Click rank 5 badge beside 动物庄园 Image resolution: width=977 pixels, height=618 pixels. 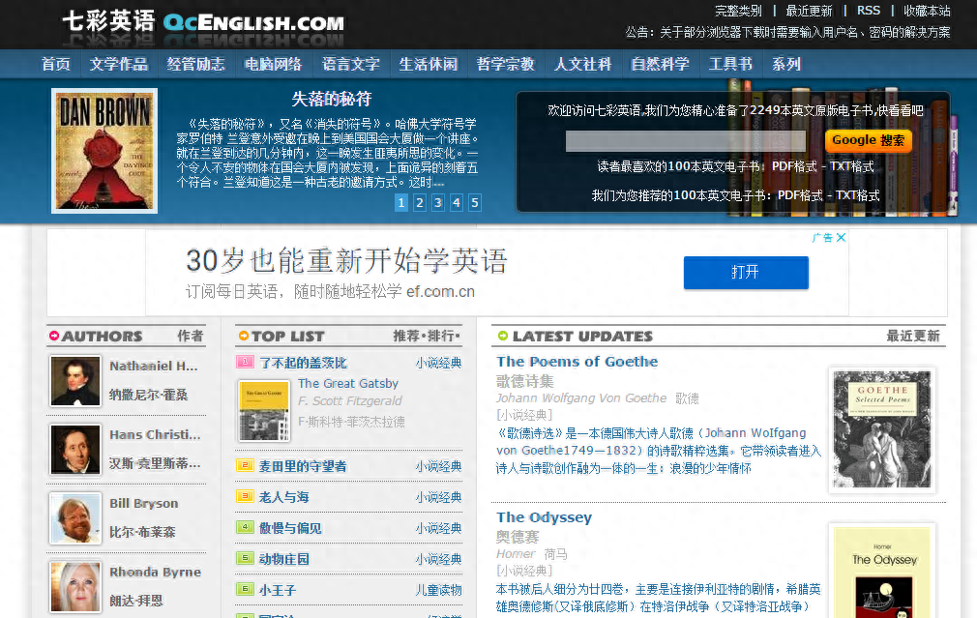[x=245, y=558]
